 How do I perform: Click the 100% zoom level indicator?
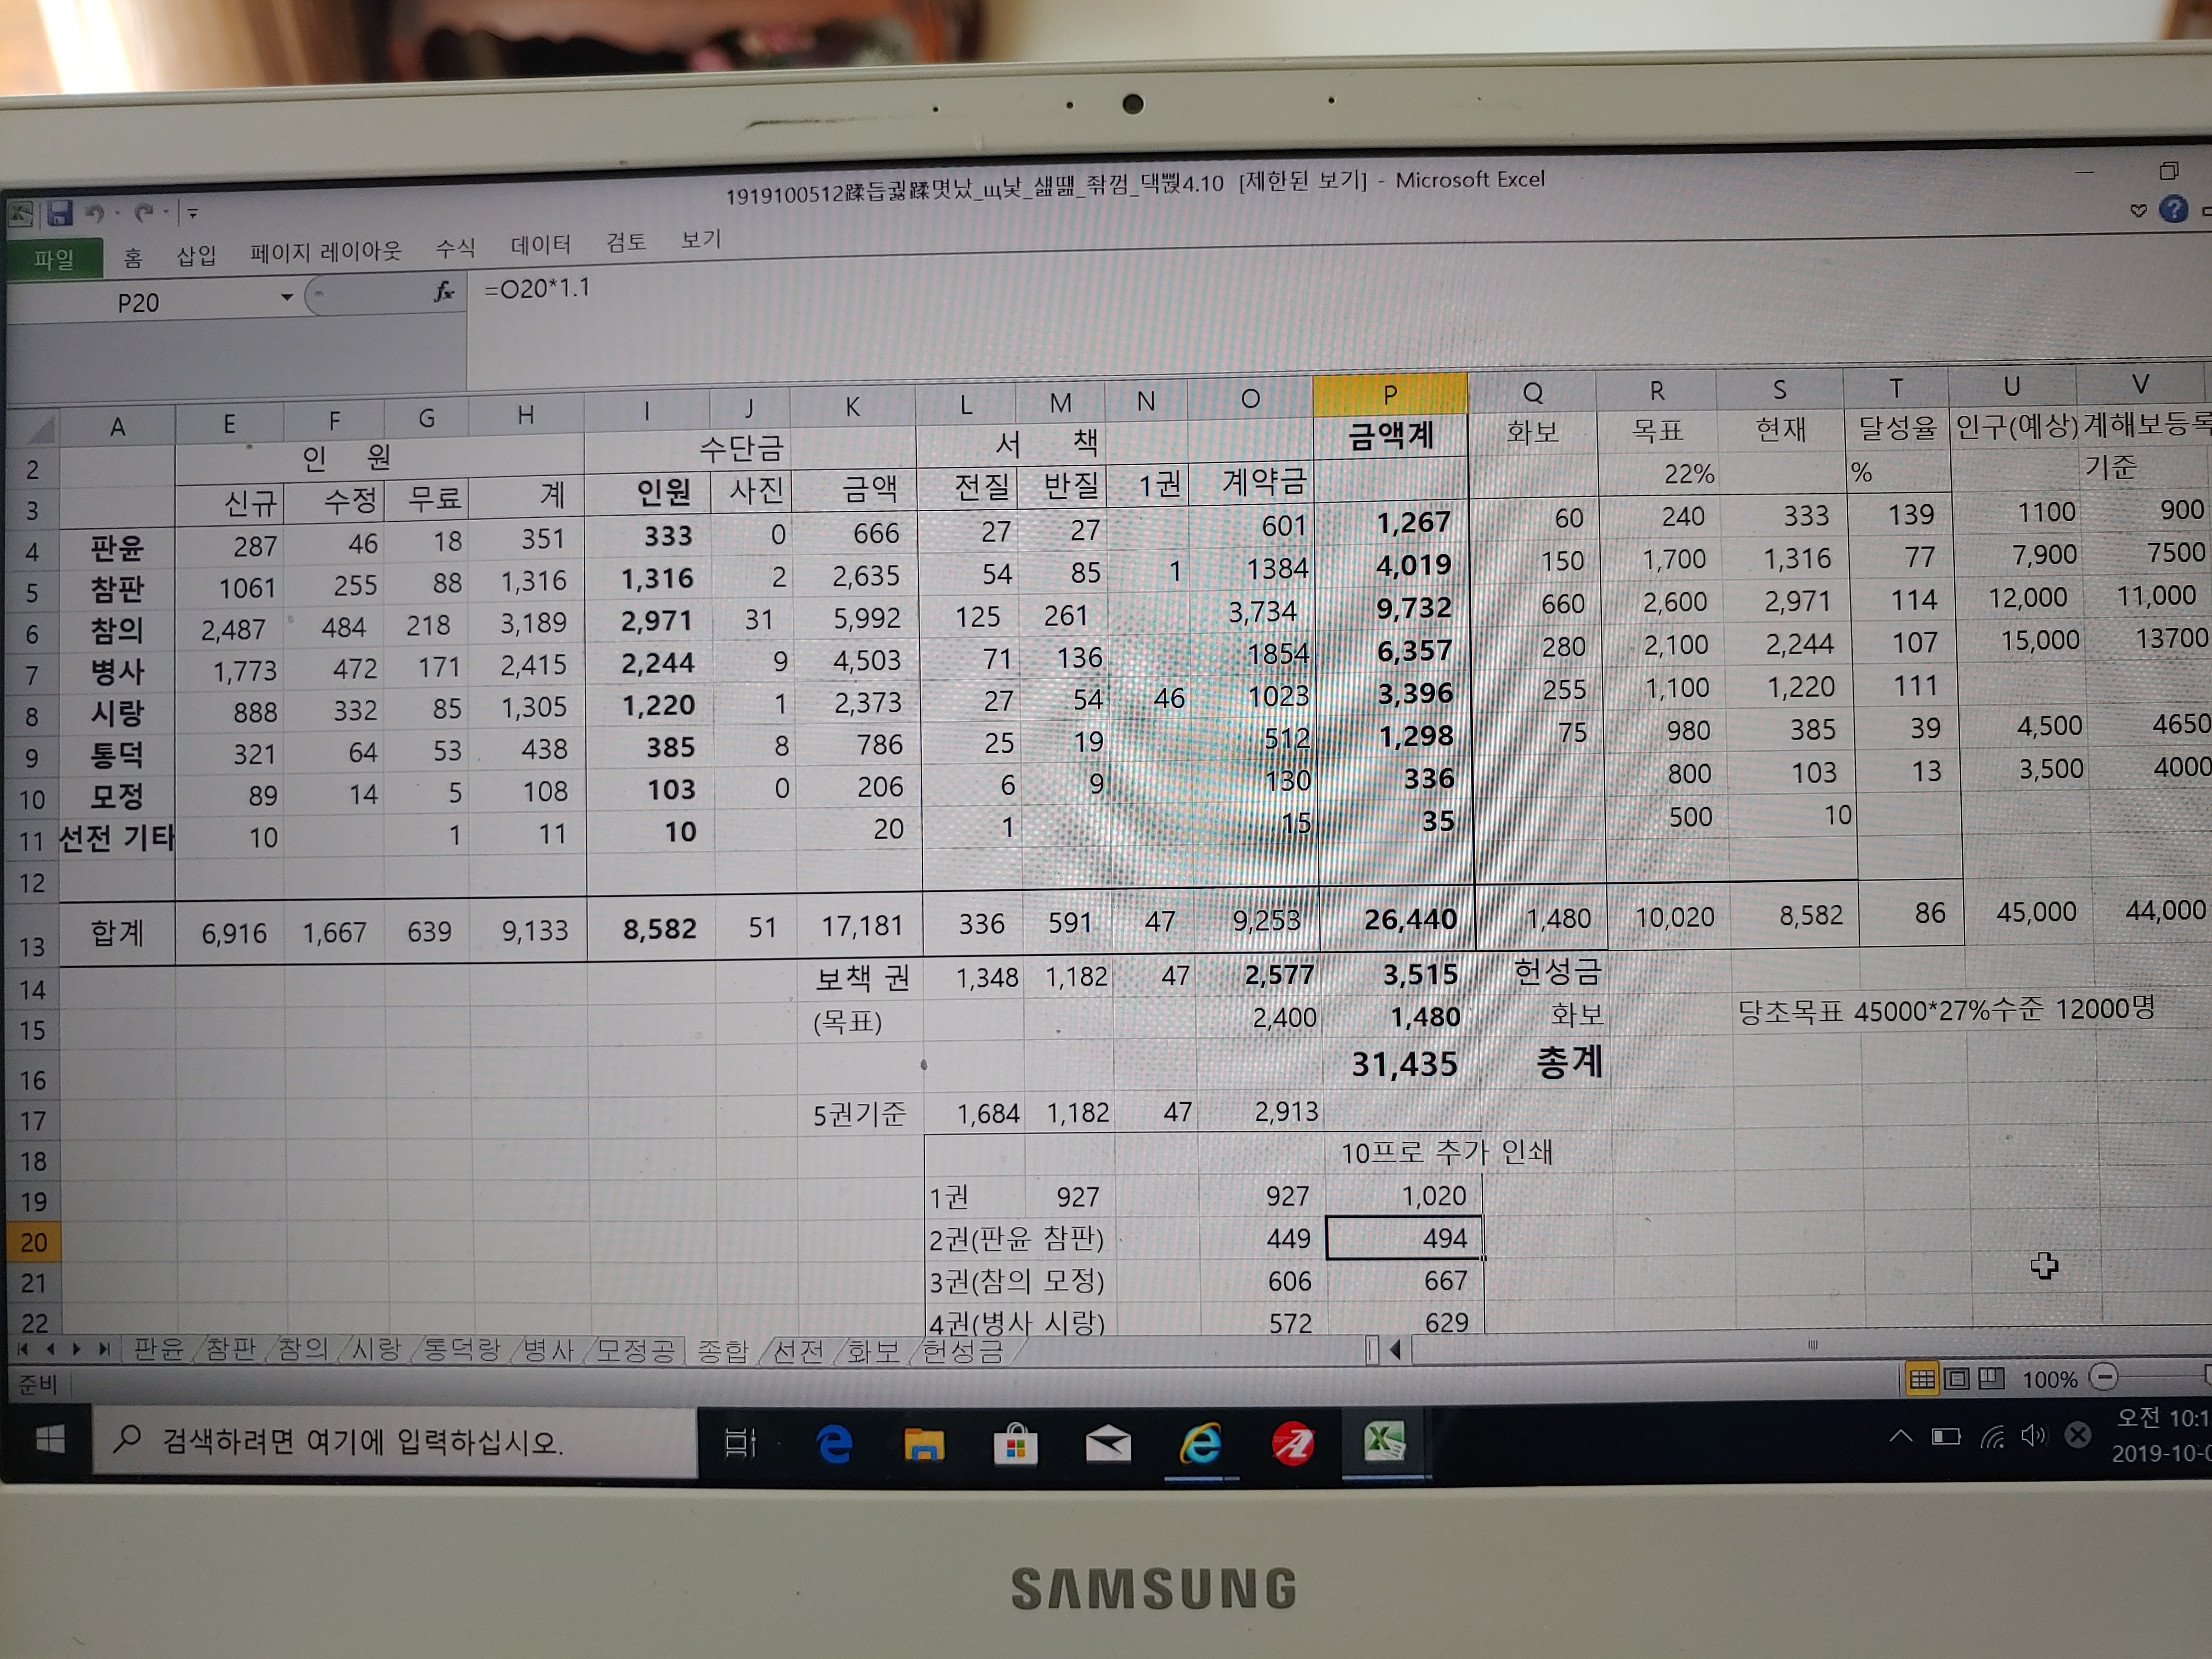(x=2049, y=1380)
